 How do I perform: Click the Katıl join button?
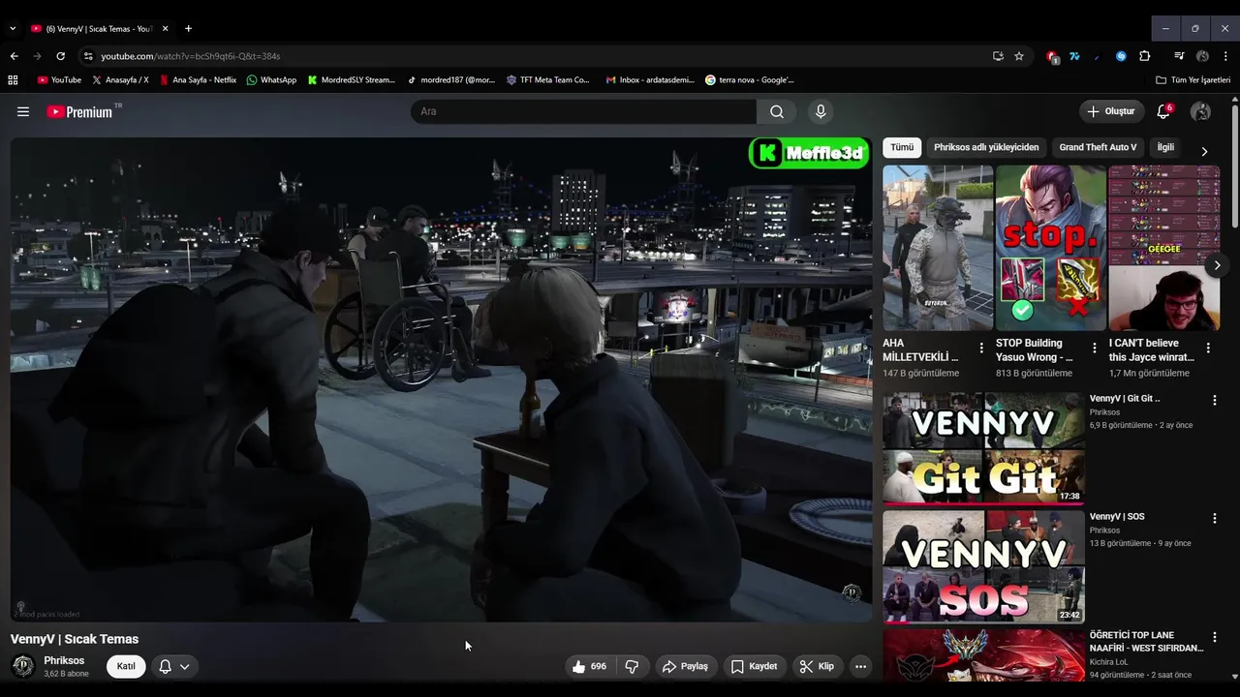tap(126, 666)
